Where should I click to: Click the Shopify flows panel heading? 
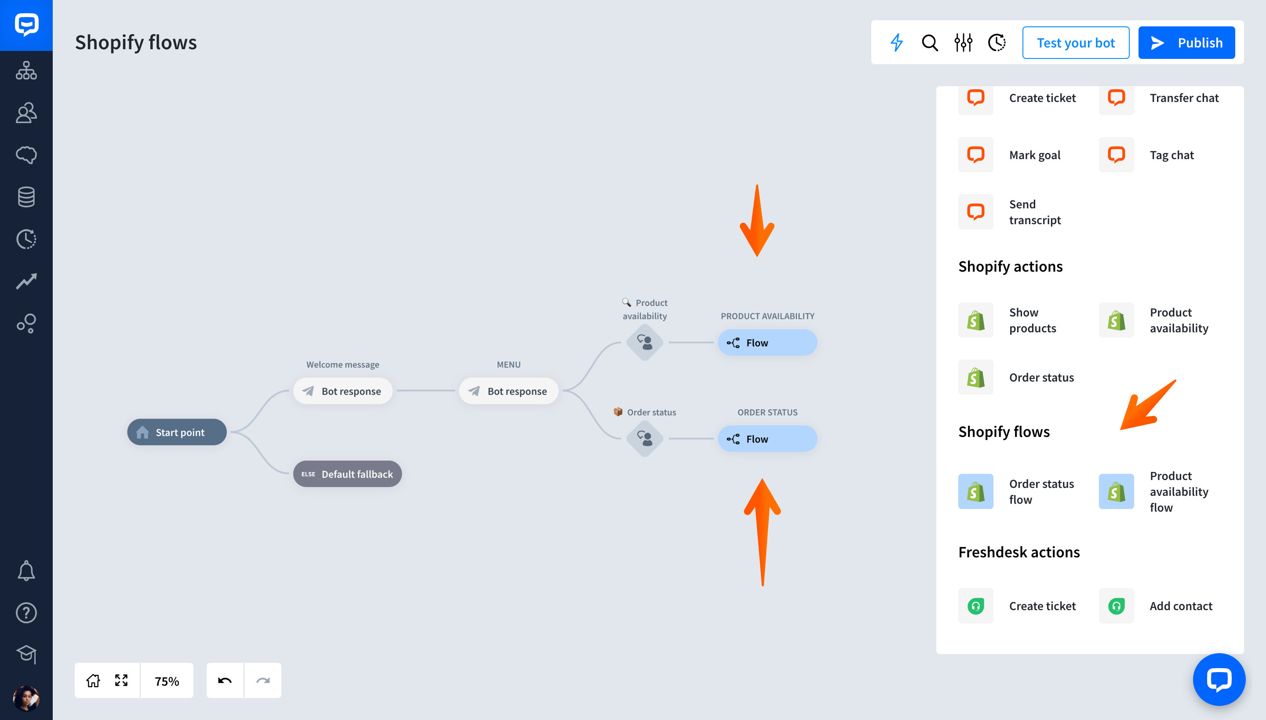point(1004,432)
